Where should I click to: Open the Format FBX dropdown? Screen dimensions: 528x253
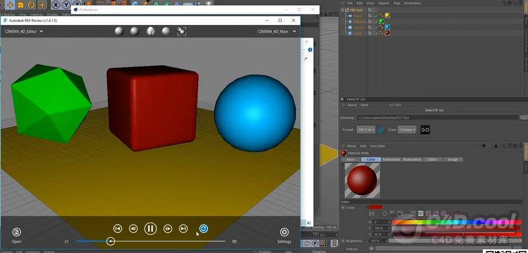tap(366, 130)
